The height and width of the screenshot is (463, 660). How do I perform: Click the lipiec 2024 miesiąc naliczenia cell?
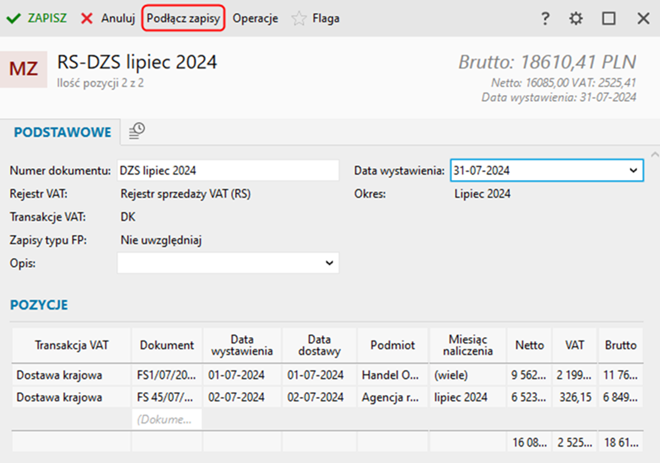[x=468, y=397]
